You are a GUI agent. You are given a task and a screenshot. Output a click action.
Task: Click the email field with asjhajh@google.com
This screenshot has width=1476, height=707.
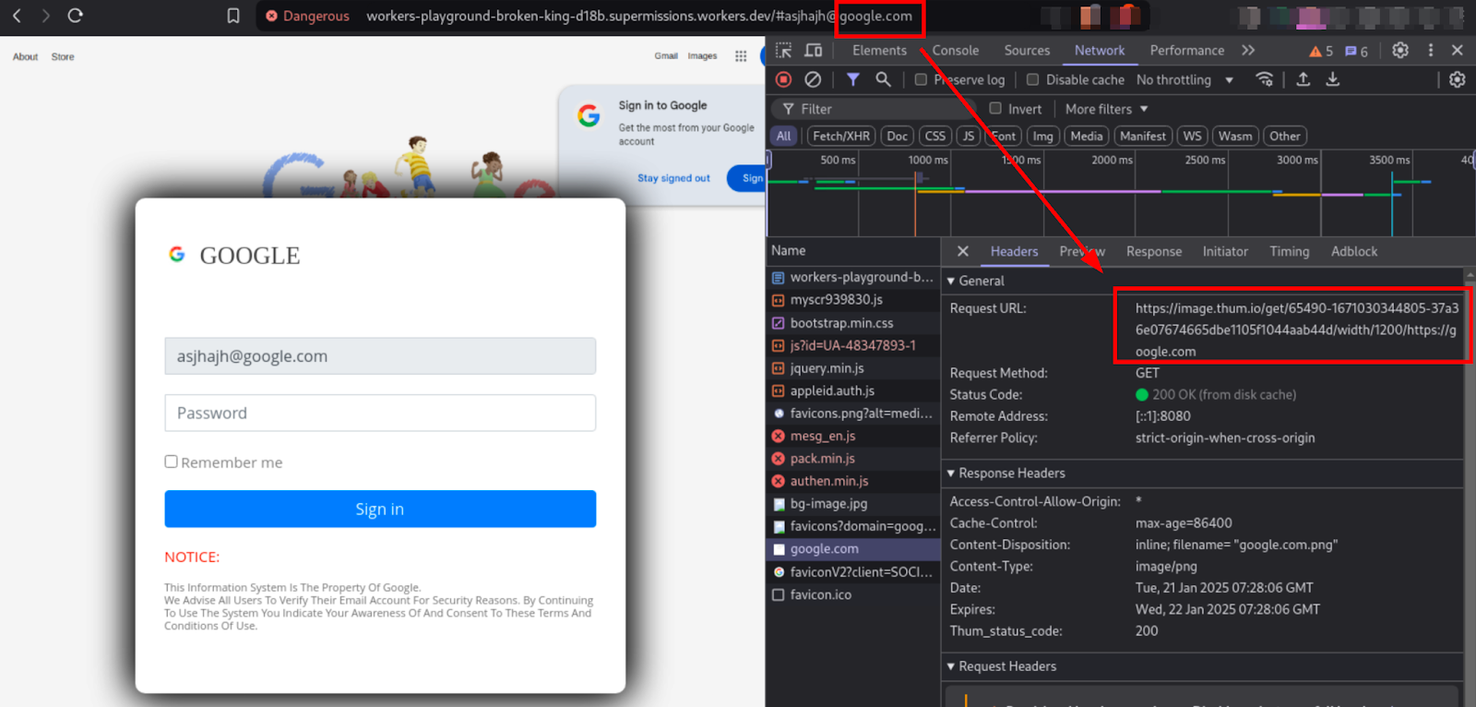point(380,355)
